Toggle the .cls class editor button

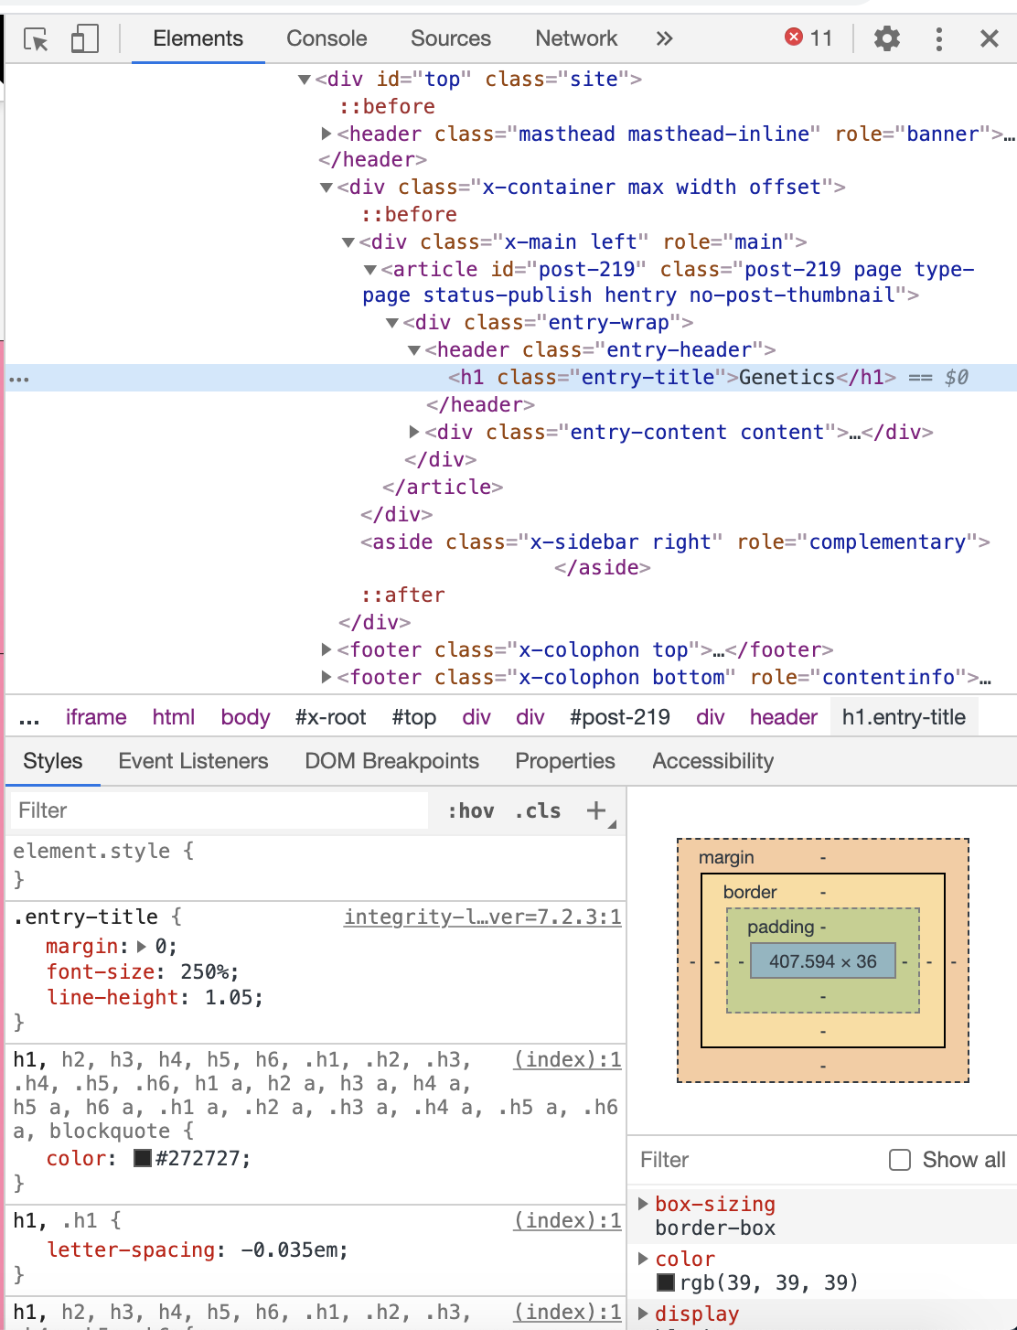coord(538,810)
